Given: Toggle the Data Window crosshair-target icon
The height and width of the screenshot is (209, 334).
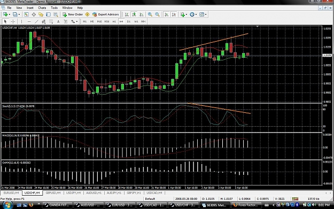Looking at the screenshot, I should pos(34,14).
